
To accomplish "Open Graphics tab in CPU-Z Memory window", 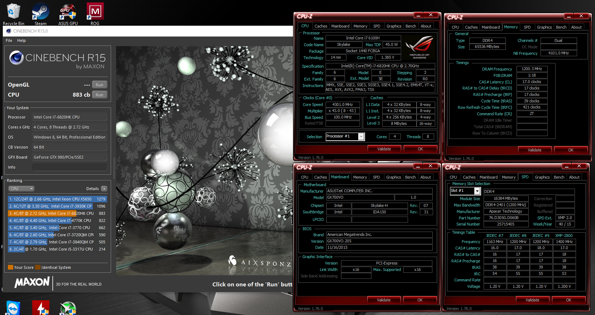I will click(x=544, y=27).
